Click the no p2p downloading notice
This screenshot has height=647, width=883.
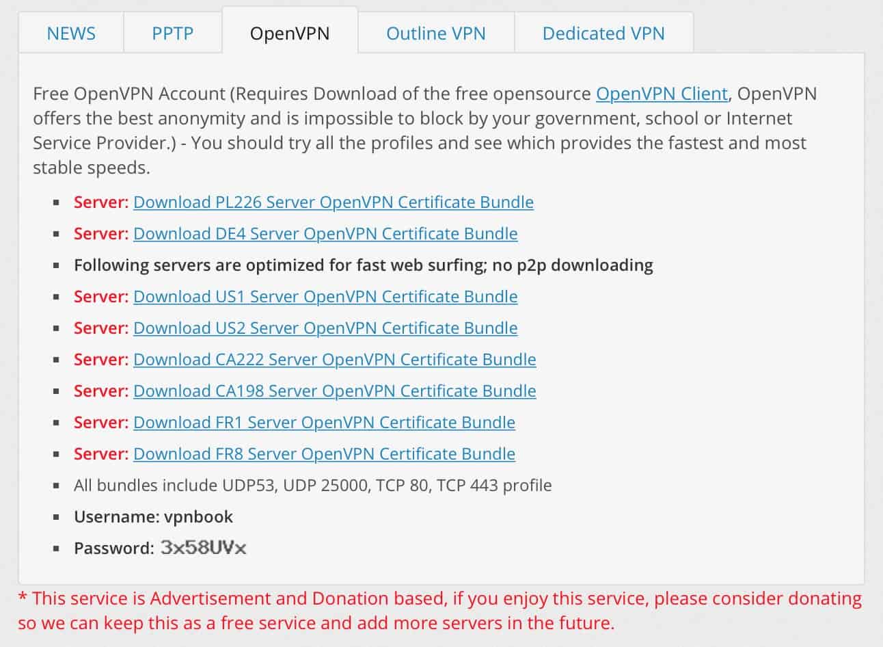click(x=364, y=265)
